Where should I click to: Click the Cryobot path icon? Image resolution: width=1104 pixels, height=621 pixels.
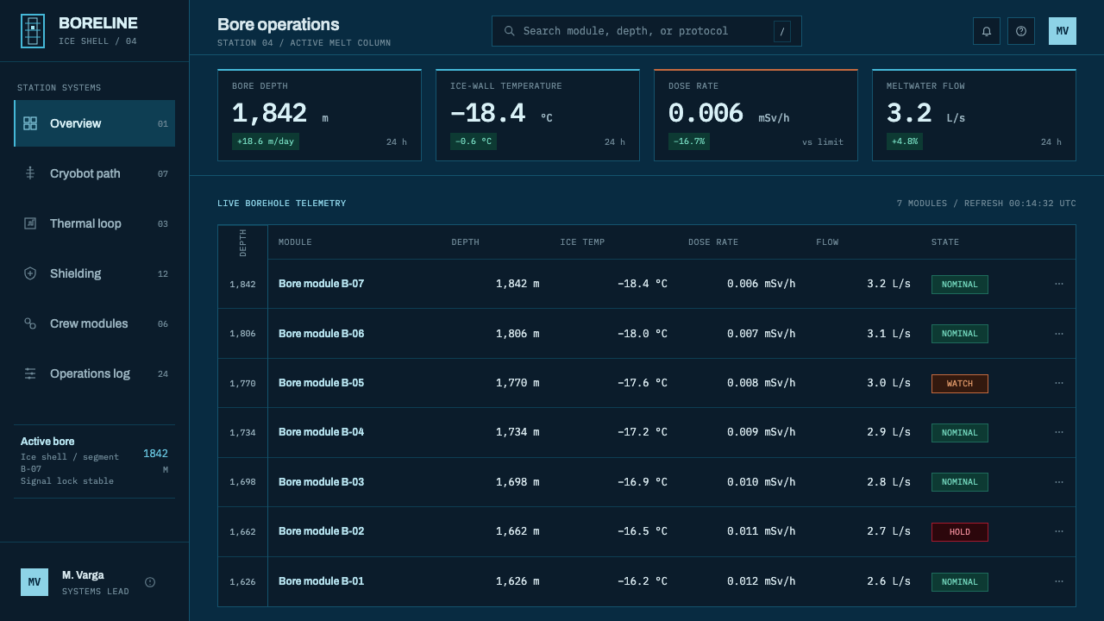[x=30, y=173]
